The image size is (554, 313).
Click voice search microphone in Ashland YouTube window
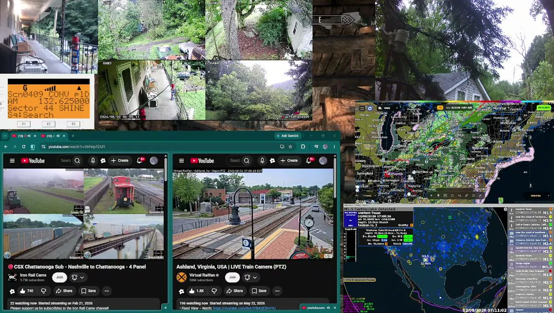pyautogui.click(x=262, y=161)
